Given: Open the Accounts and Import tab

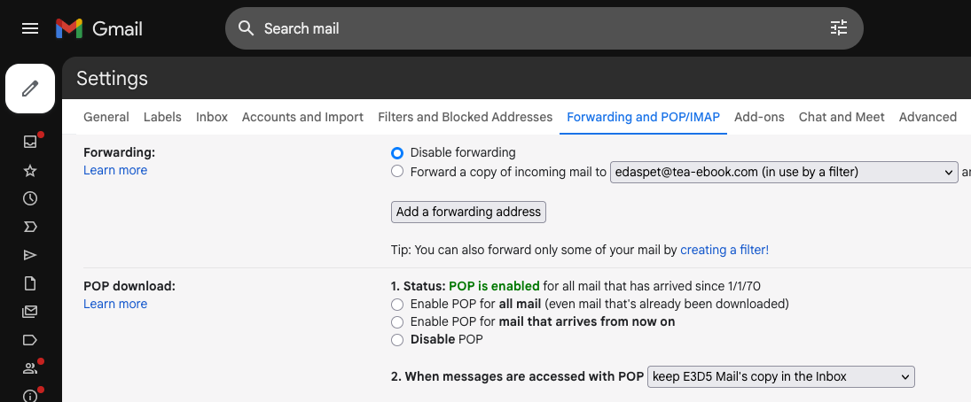Looking at the screenshot, I should [302, 117].
